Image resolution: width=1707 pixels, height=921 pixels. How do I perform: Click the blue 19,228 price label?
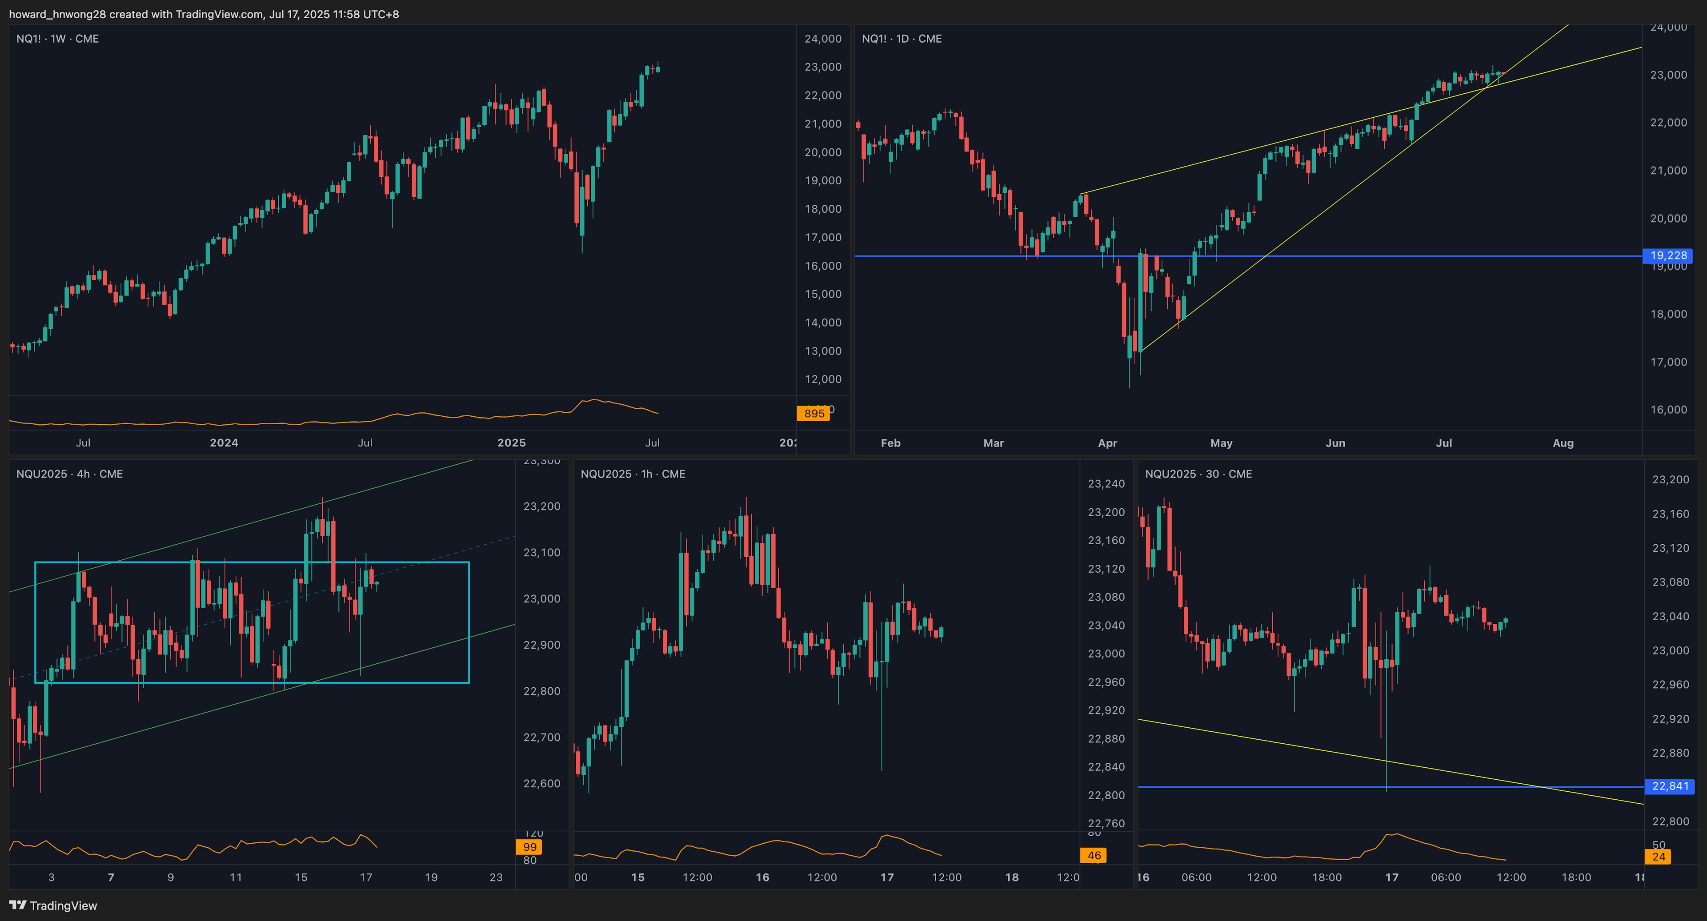[1668, 255]
